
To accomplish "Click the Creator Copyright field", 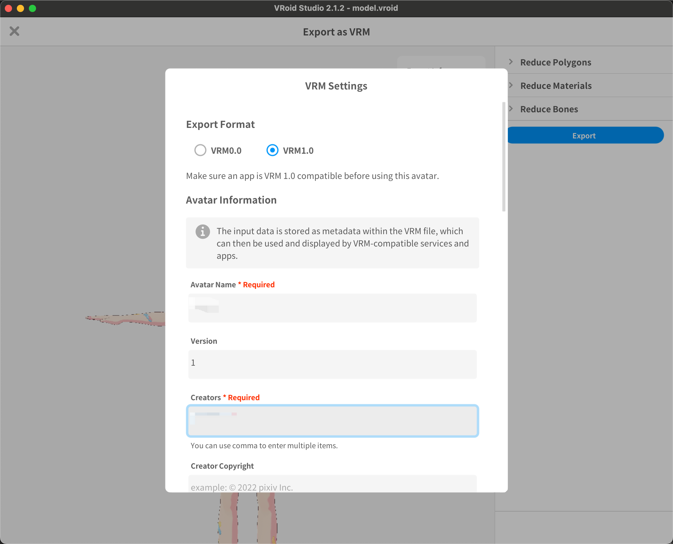I will coord(332,484).
